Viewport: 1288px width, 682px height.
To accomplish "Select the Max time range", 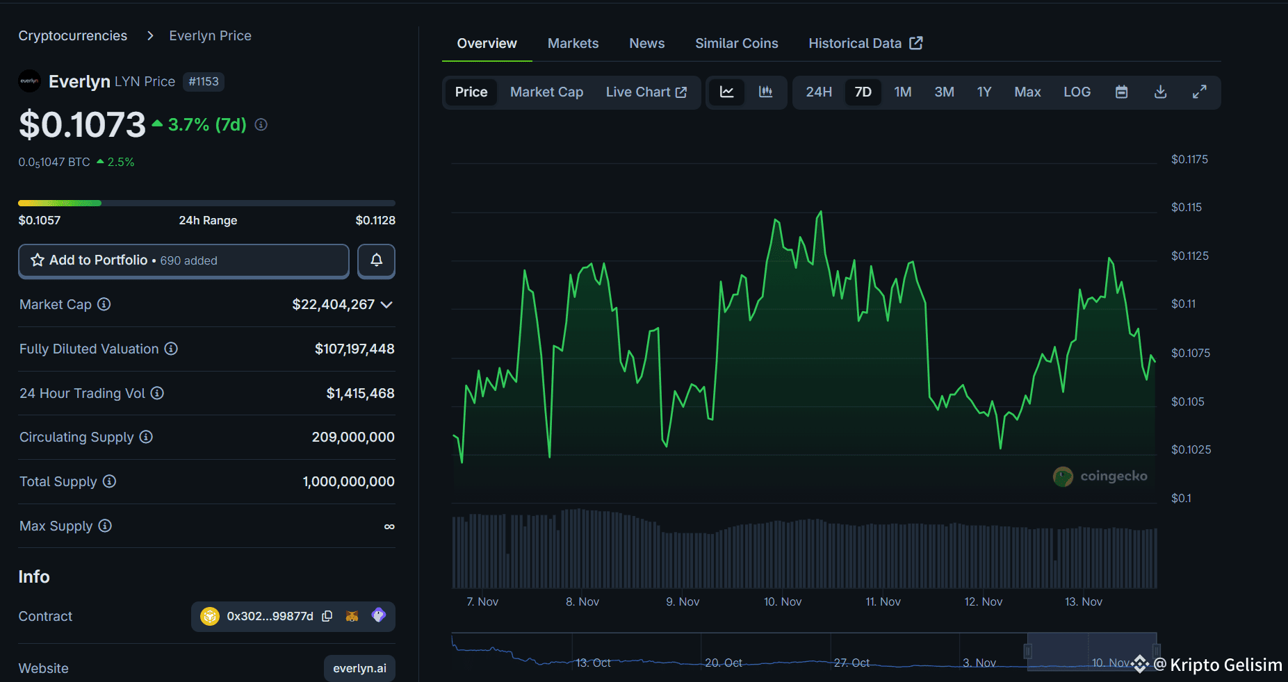I will coord(1027,92).
